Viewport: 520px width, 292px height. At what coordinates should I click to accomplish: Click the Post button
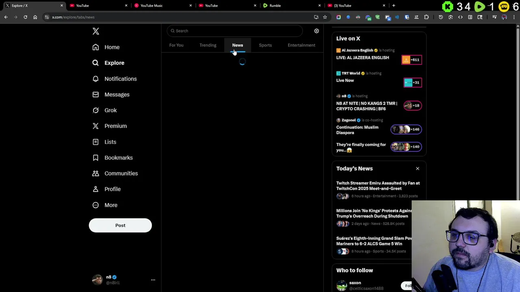point(120,225)
